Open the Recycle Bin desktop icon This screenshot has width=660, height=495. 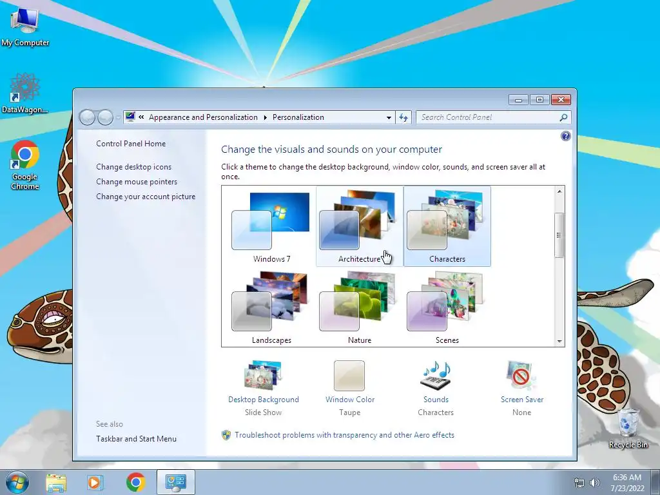(x=628, y=429)
